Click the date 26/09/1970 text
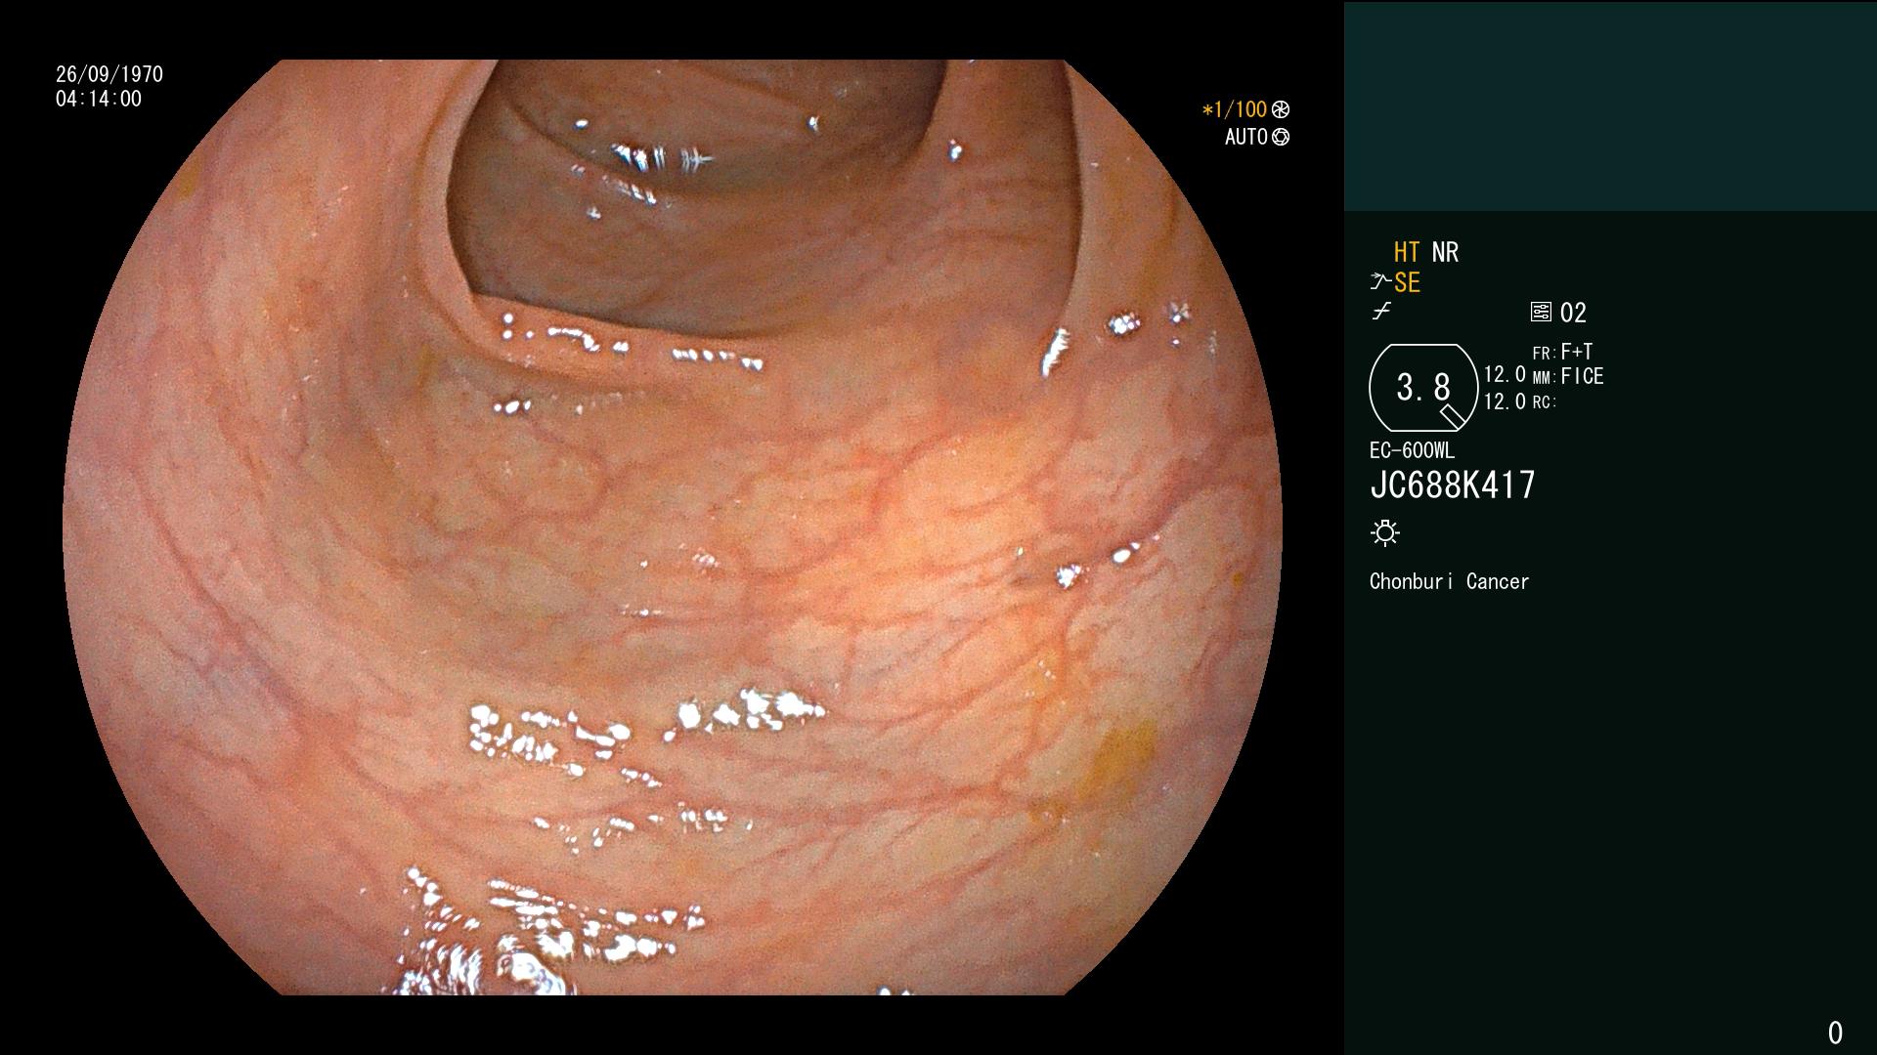The width and height of the screenshot is (1877, 1055). coord(109,74)
